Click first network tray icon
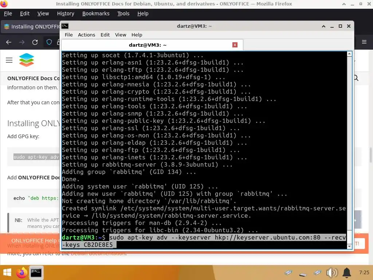This screenshot has height=280, width=373. (x=288, y=273)
